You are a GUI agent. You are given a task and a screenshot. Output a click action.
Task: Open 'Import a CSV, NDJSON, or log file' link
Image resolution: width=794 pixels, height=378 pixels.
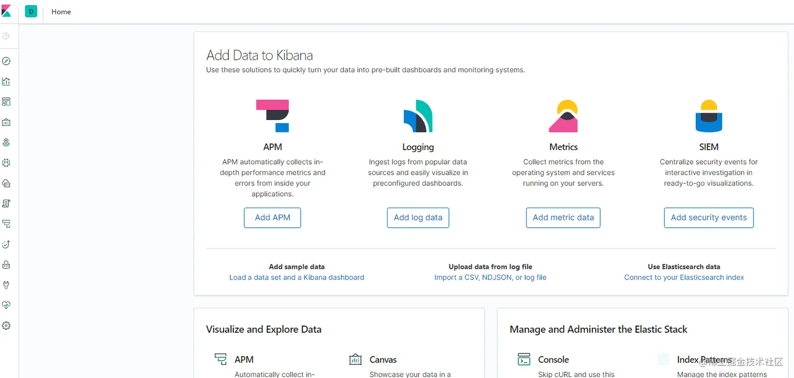pyautogui.click(x=490, y=277)
